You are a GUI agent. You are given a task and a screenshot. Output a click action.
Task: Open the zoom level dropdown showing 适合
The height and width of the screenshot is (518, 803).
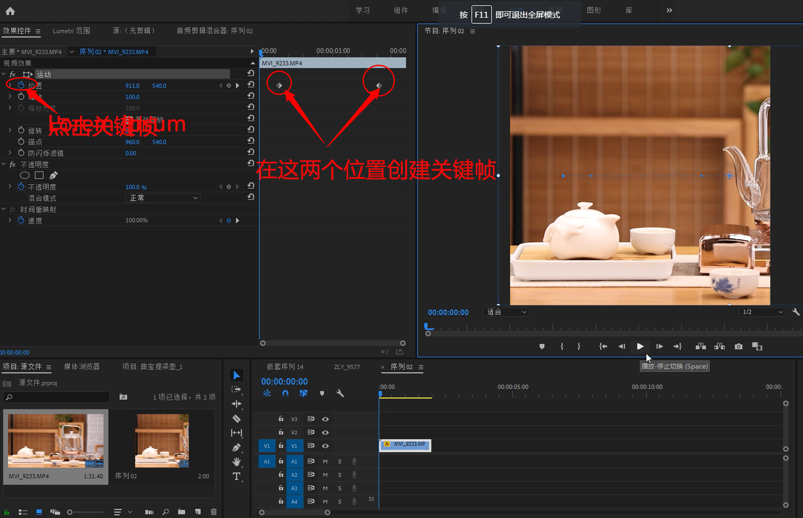click(x=506, y=312)
